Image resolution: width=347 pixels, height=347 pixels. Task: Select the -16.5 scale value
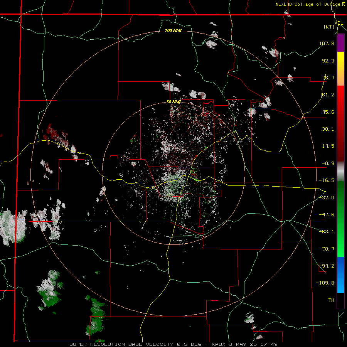pos(327,180)
